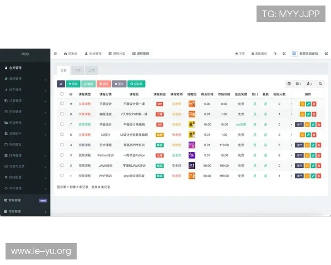Screen dimensions: 331x265
Task: Check the checkbox for row Id 2
Action: click(62, 165)
